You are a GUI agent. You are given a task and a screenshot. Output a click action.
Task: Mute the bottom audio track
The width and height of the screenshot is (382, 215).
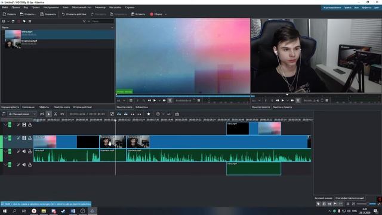24,165
